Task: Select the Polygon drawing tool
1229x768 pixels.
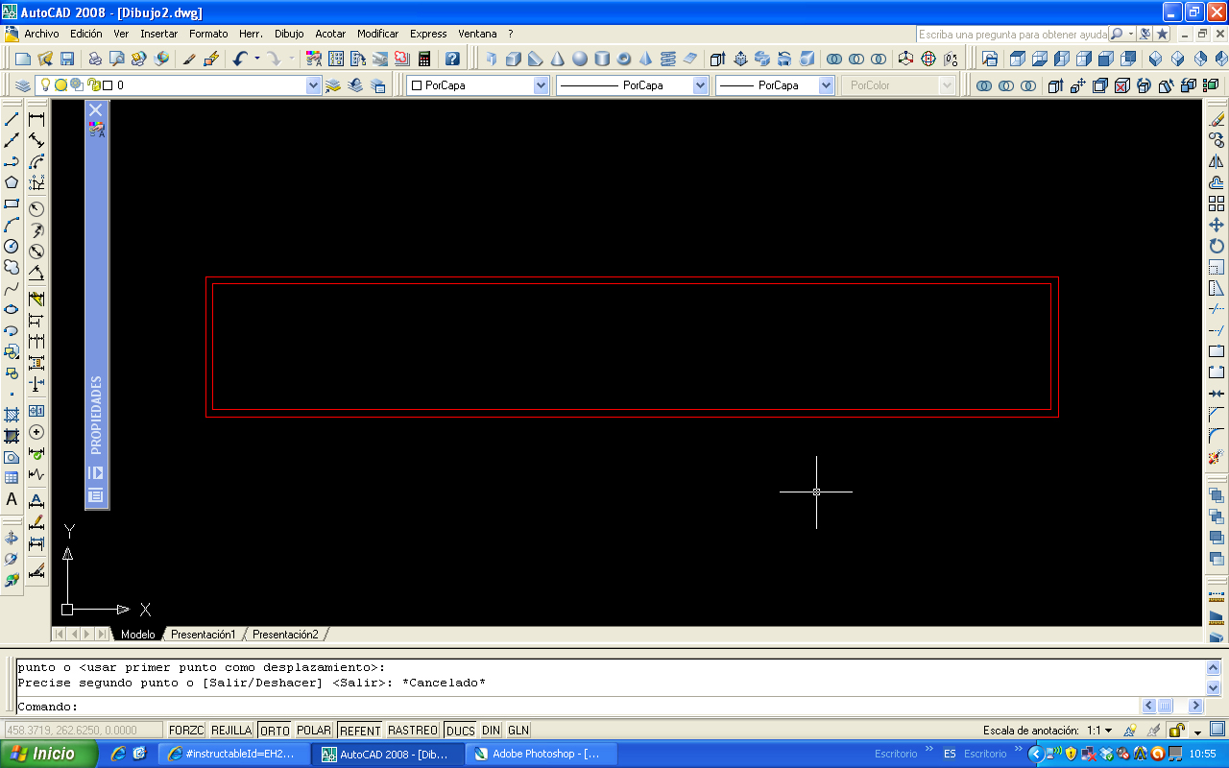Action: 12,182
